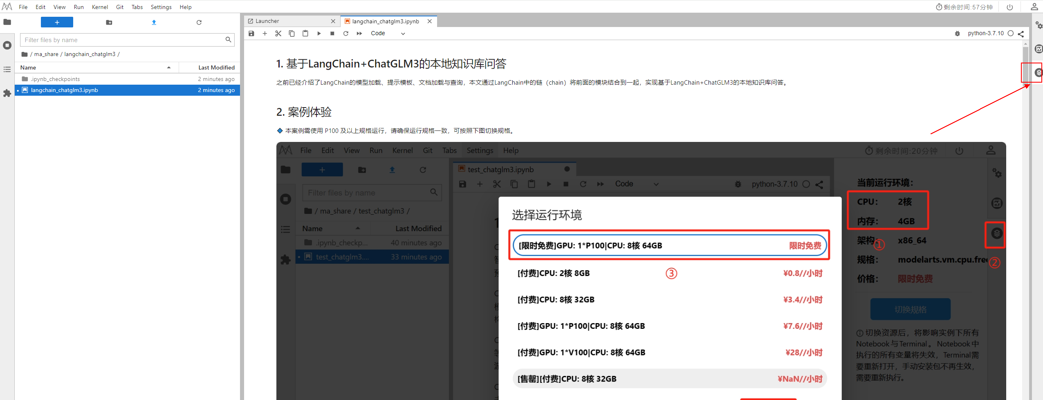Open the resource monitor icon in right sidebar
This screenshot has width=1043, height=400.
(1039, 49)
